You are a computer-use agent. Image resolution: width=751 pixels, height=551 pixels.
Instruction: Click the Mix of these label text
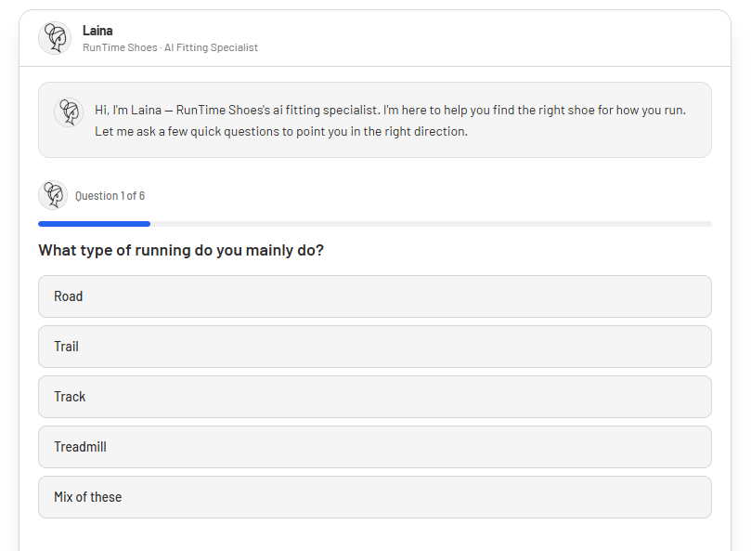(x=87, y=497)
